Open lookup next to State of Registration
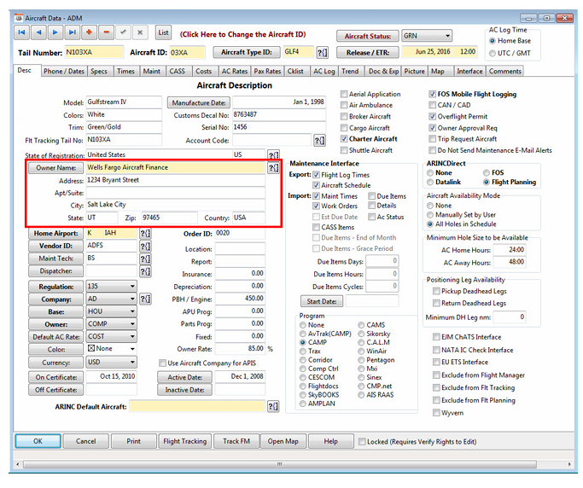The height and width of the screenshot is (488, 583). point(273,154)
